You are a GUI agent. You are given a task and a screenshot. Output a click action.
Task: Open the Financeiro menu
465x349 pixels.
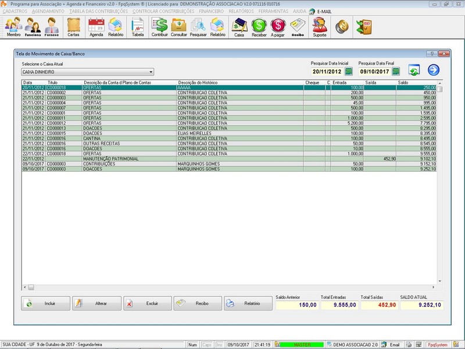click(x=212, y=11)
